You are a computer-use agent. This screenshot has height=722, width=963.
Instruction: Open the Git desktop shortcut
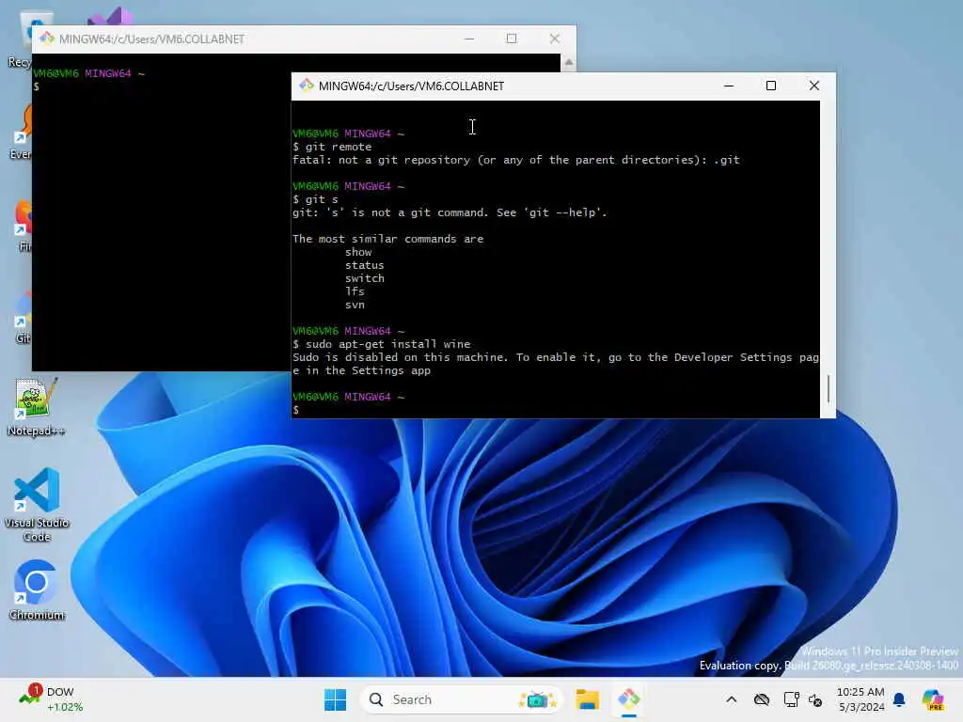point(23,320)
